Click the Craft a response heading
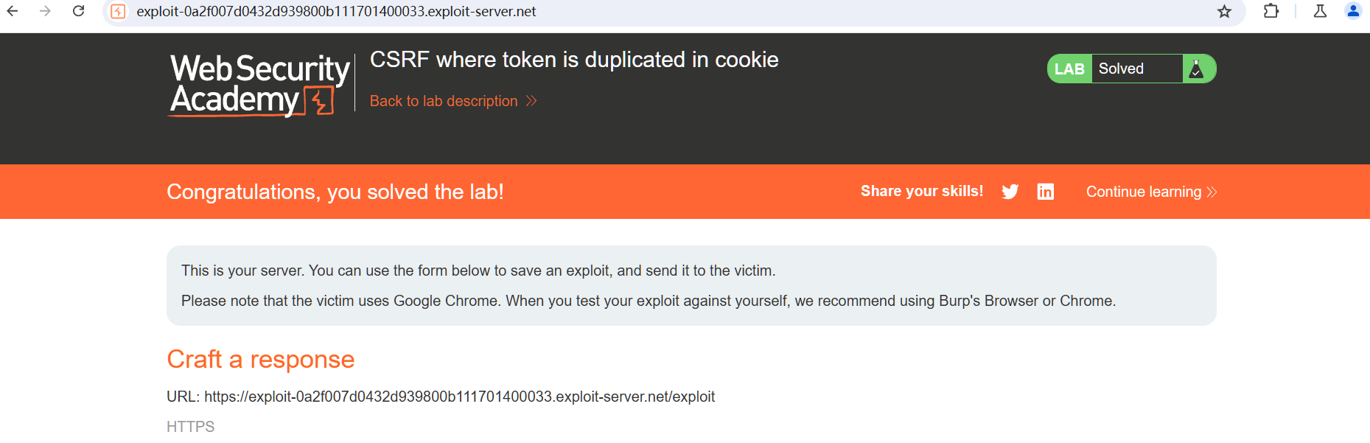The image size is (1370, 443). tap(260, 359)
